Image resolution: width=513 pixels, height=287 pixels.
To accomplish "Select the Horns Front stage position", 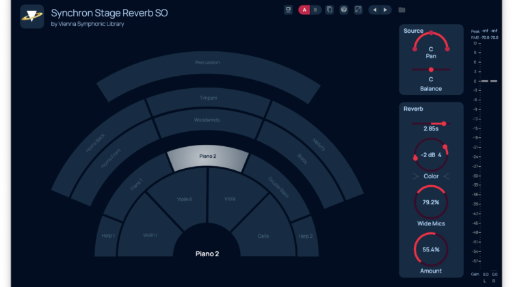I will point(111,159).
